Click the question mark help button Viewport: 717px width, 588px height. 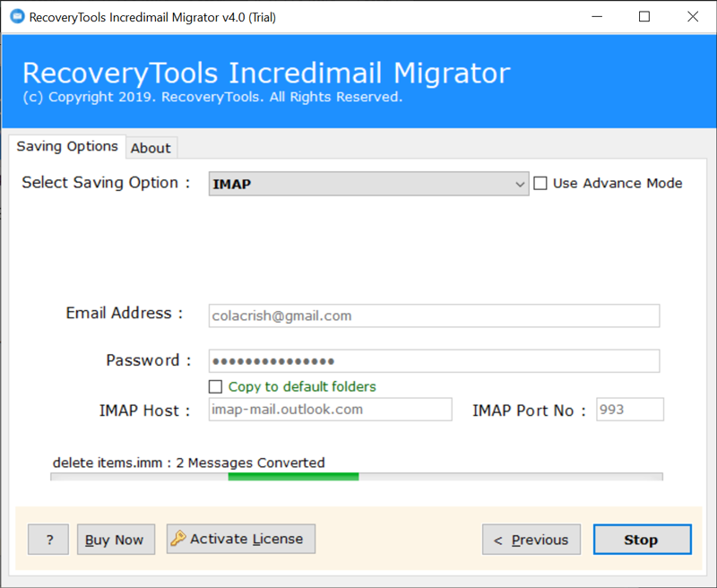point(48,540)
